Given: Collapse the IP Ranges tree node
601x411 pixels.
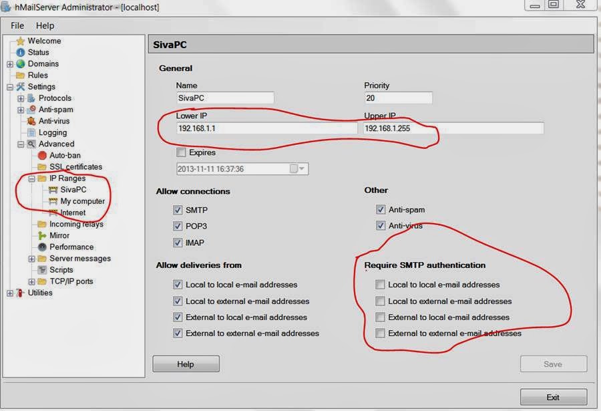Looking at the screenshot, I should click(x=32, y=179).
